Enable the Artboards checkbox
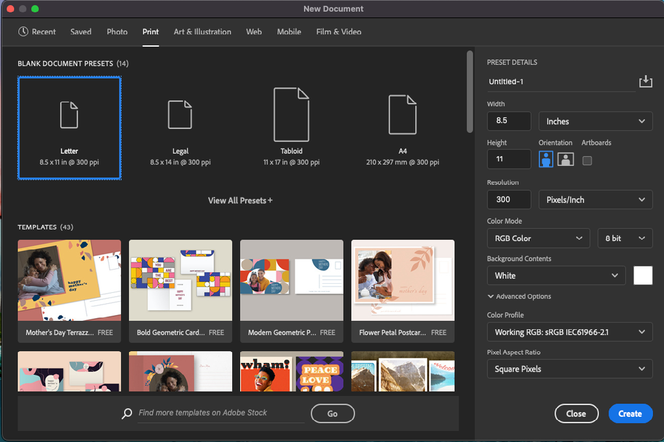The width and height of the screenshot is (664, 442). tap(587, 160)
